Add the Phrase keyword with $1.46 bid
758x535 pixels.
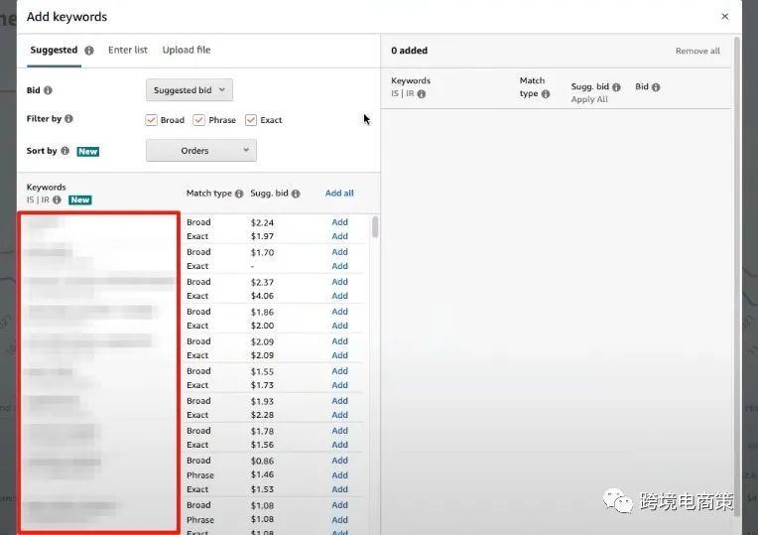click(x=340, y=475)
